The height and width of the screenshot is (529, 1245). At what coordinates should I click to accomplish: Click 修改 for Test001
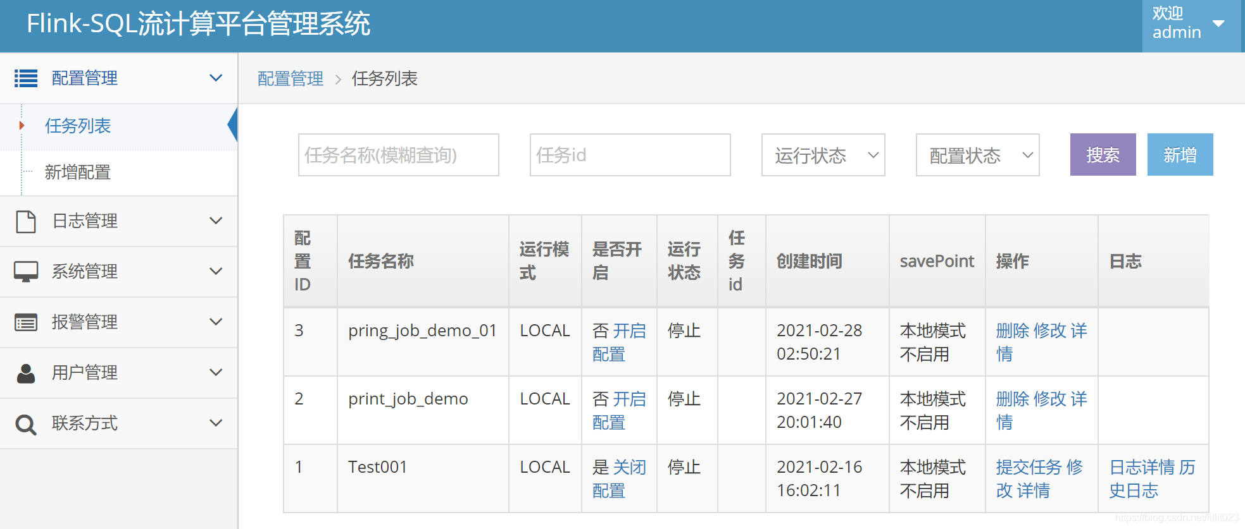click(1039, 479)
